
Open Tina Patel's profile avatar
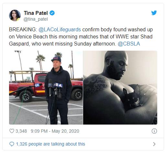tap(15, 15)
